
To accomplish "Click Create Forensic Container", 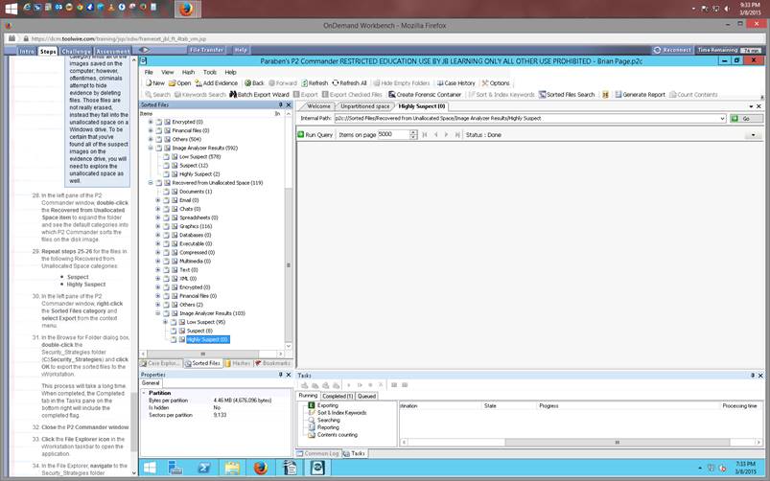I will 425,94.
